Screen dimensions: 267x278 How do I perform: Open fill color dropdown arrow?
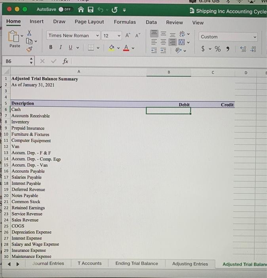[x=118, y=48]
